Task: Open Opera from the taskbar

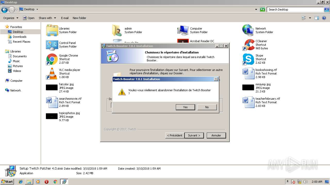Action: click(x=46, y=182)
